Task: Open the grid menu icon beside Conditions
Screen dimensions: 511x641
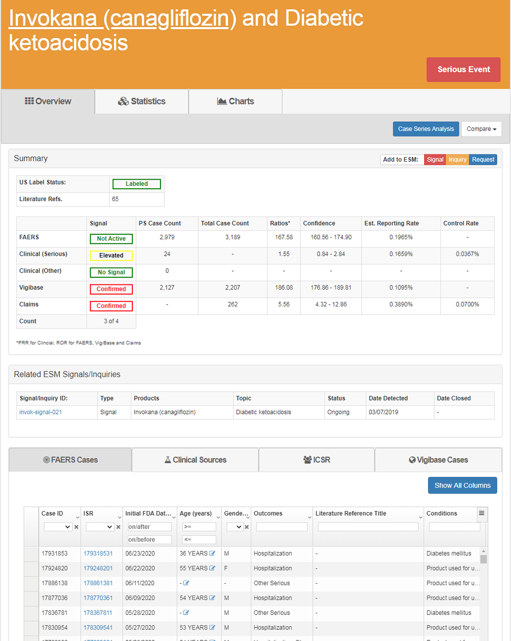Action: [481, 513]
